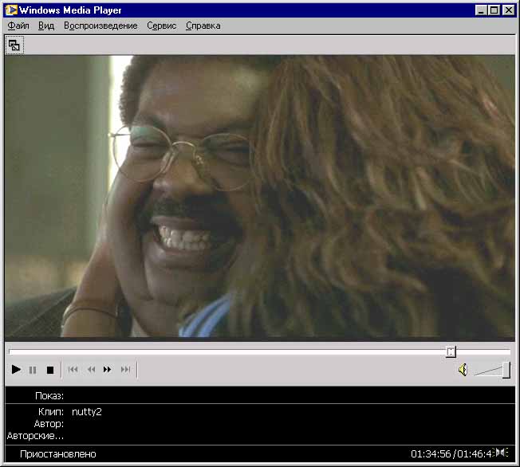Click the paused video image
Screen dimensions: 520x467
click(x=260, y=196)
